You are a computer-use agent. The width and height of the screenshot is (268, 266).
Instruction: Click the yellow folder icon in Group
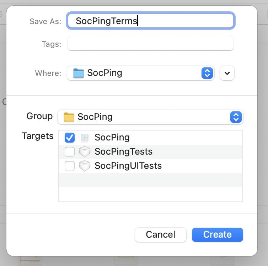(69, 117)
